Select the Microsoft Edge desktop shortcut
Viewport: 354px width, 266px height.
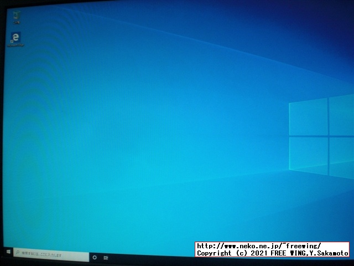(15, 39)
